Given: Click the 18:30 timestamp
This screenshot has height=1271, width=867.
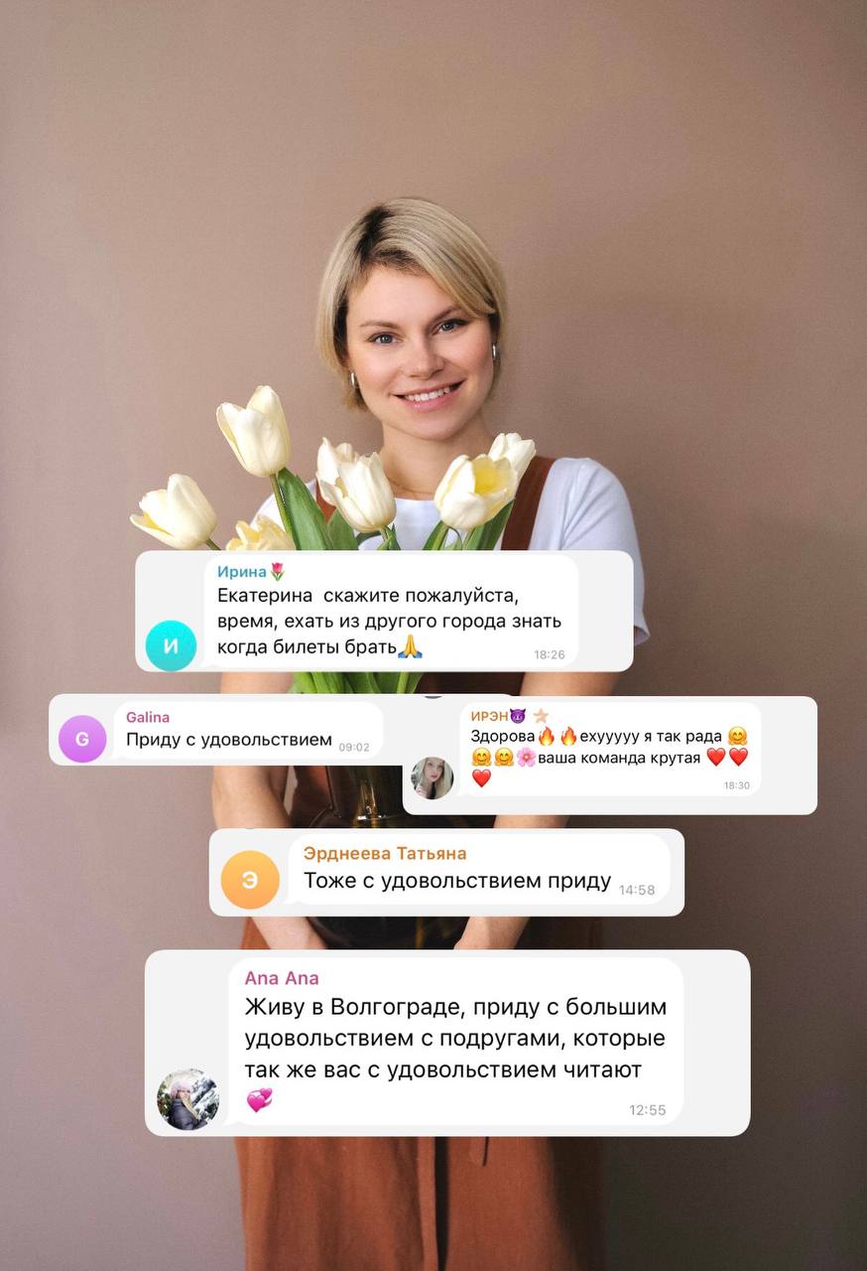Looking at the screenshot, I should pos(737,784).
